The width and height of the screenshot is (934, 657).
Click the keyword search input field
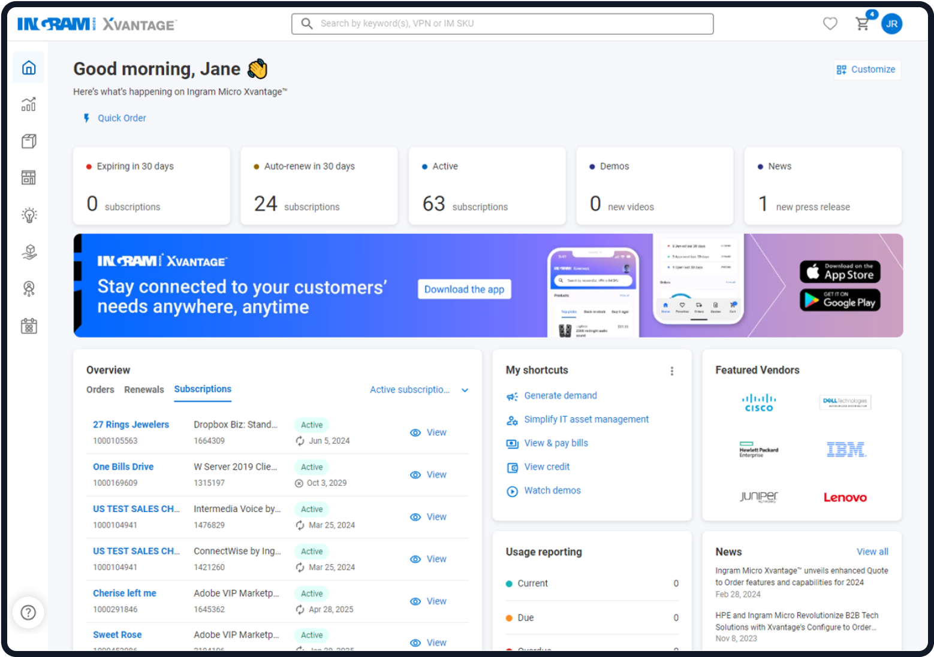pyautogui.click(x=510, y=24)
